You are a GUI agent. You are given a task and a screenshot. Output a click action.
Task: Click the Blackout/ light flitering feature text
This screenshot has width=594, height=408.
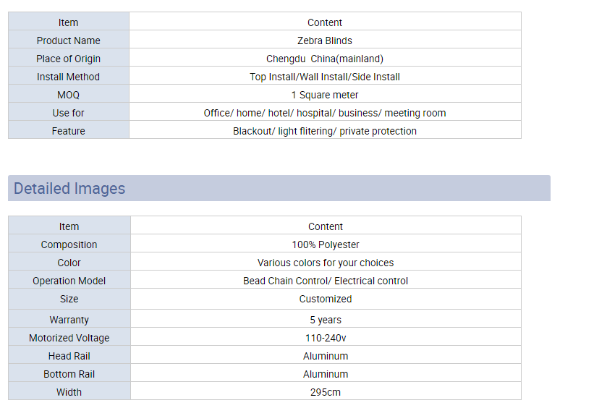[325, 131]
